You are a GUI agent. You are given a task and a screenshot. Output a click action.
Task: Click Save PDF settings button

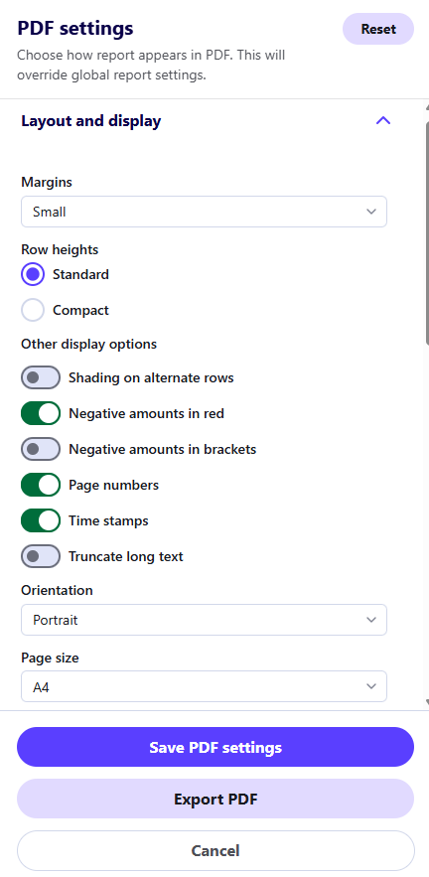pos(215,747)
